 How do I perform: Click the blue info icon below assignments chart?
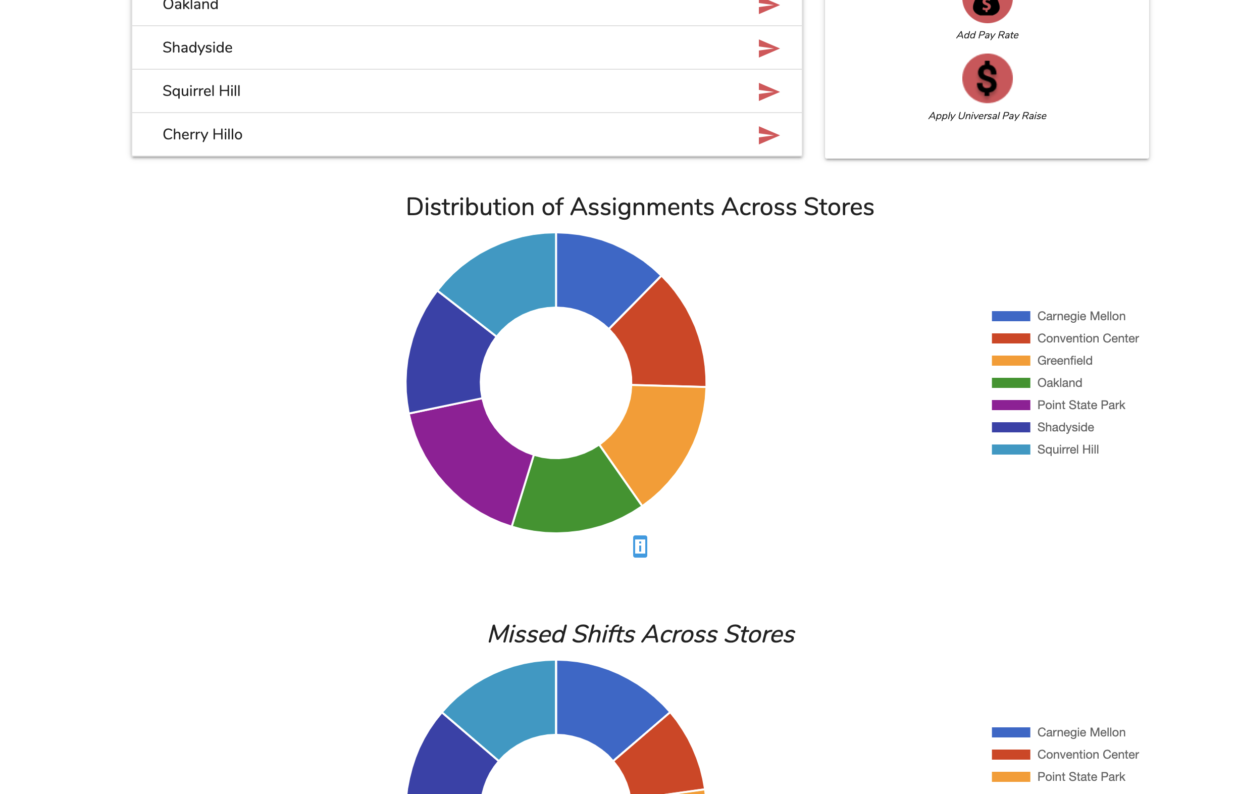point(640,546)
